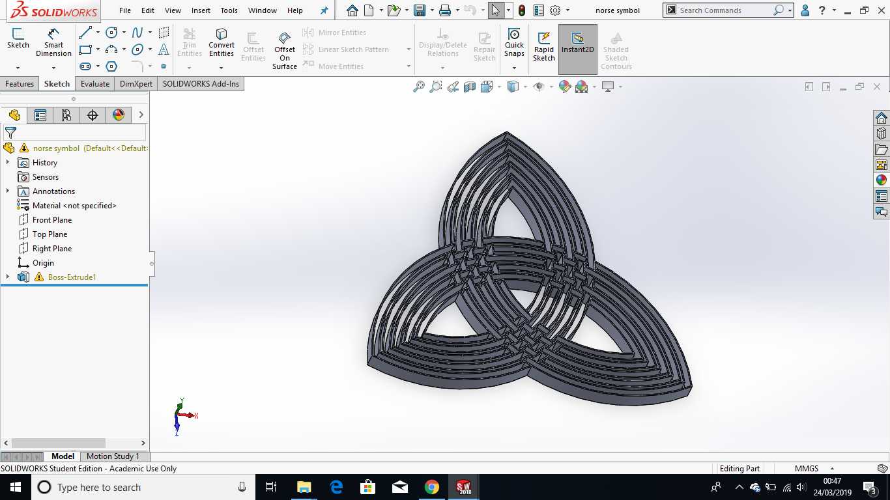Open the Windows notification center icon
Viewport: 890px width, 500px height.
coord(869,487)
